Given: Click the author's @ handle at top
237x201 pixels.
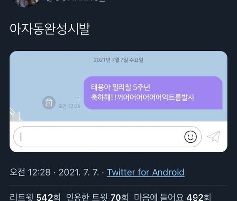Looking at the screenshot, I should pos(75,1).
